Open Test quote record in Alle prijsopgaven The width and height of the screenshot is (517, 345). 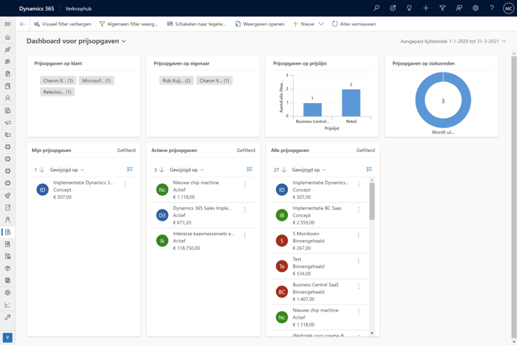[x=320, y=266]
